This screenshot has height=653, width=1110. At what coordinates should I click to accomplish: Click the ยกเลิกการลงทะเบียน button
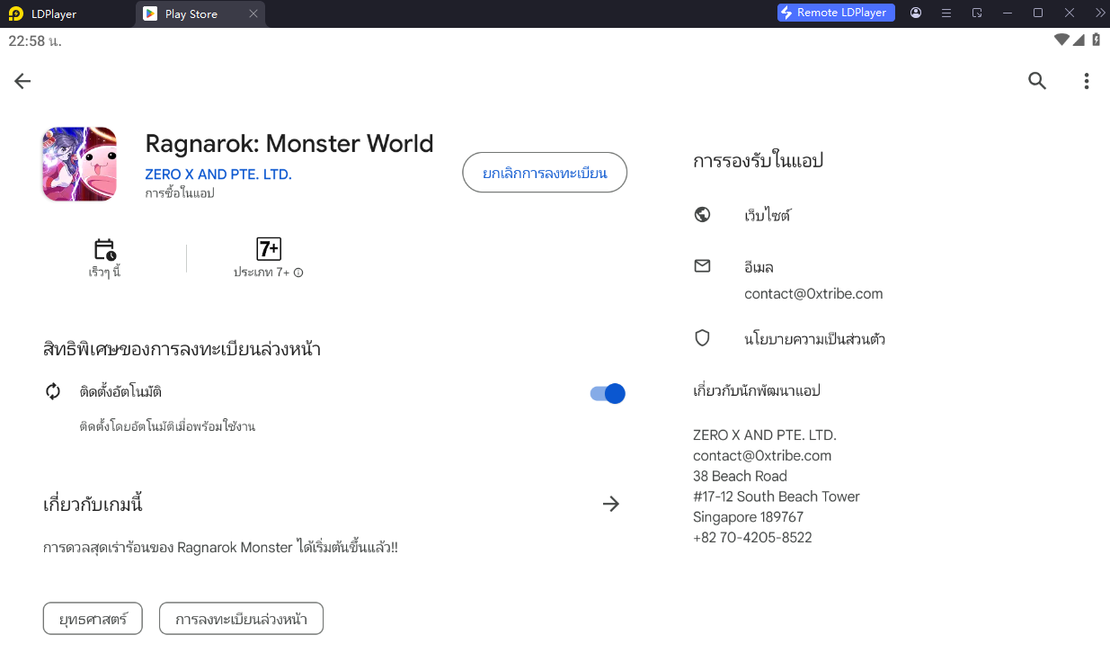coord(545,173)
